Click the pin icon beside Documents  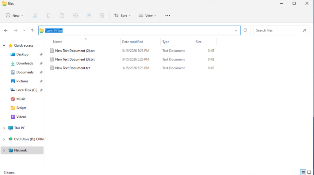pos(41,72)
